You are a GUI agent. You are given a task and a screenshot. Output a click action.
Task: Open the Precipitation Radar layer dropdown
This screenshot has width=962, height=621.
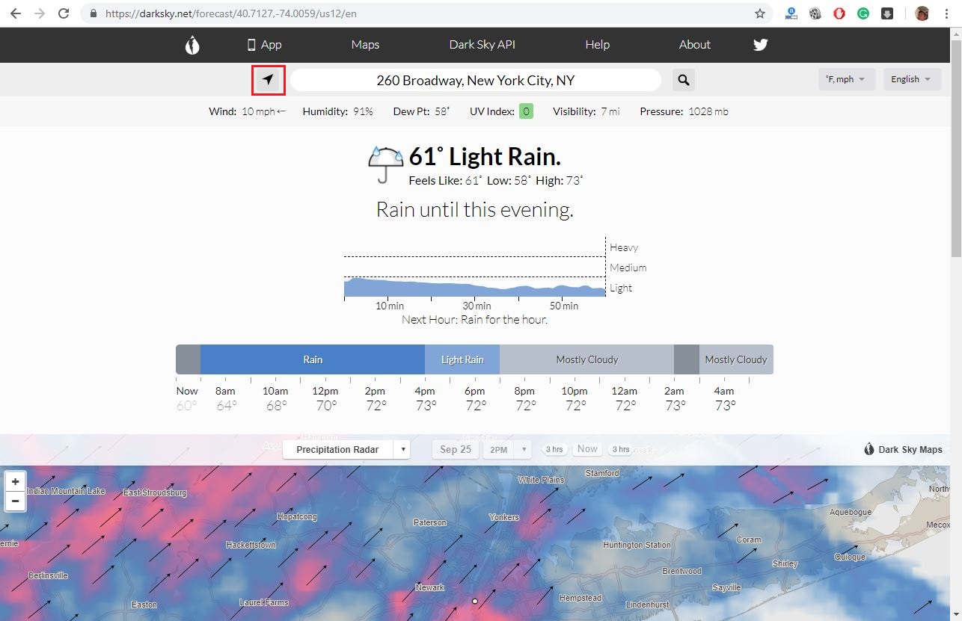pos(346,449)
